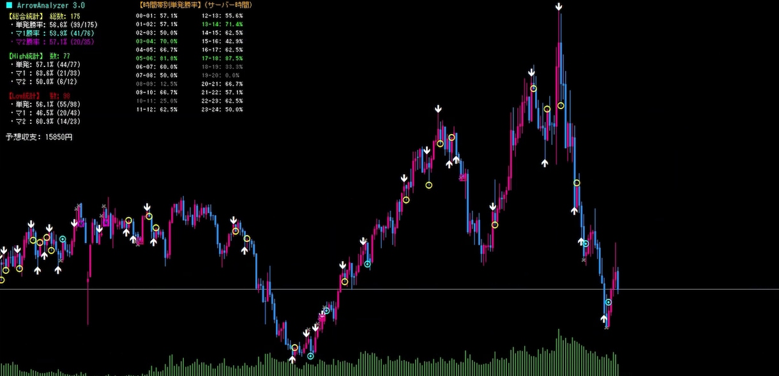Select the 12-13: 55.6% row
779x376 pixels.
(x=222, y=15)
